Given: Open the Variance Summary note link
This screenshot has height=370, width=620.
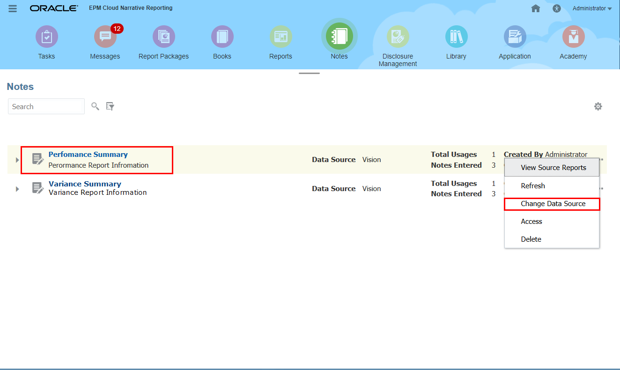Looking at the screenshot, I should [85, 184].
